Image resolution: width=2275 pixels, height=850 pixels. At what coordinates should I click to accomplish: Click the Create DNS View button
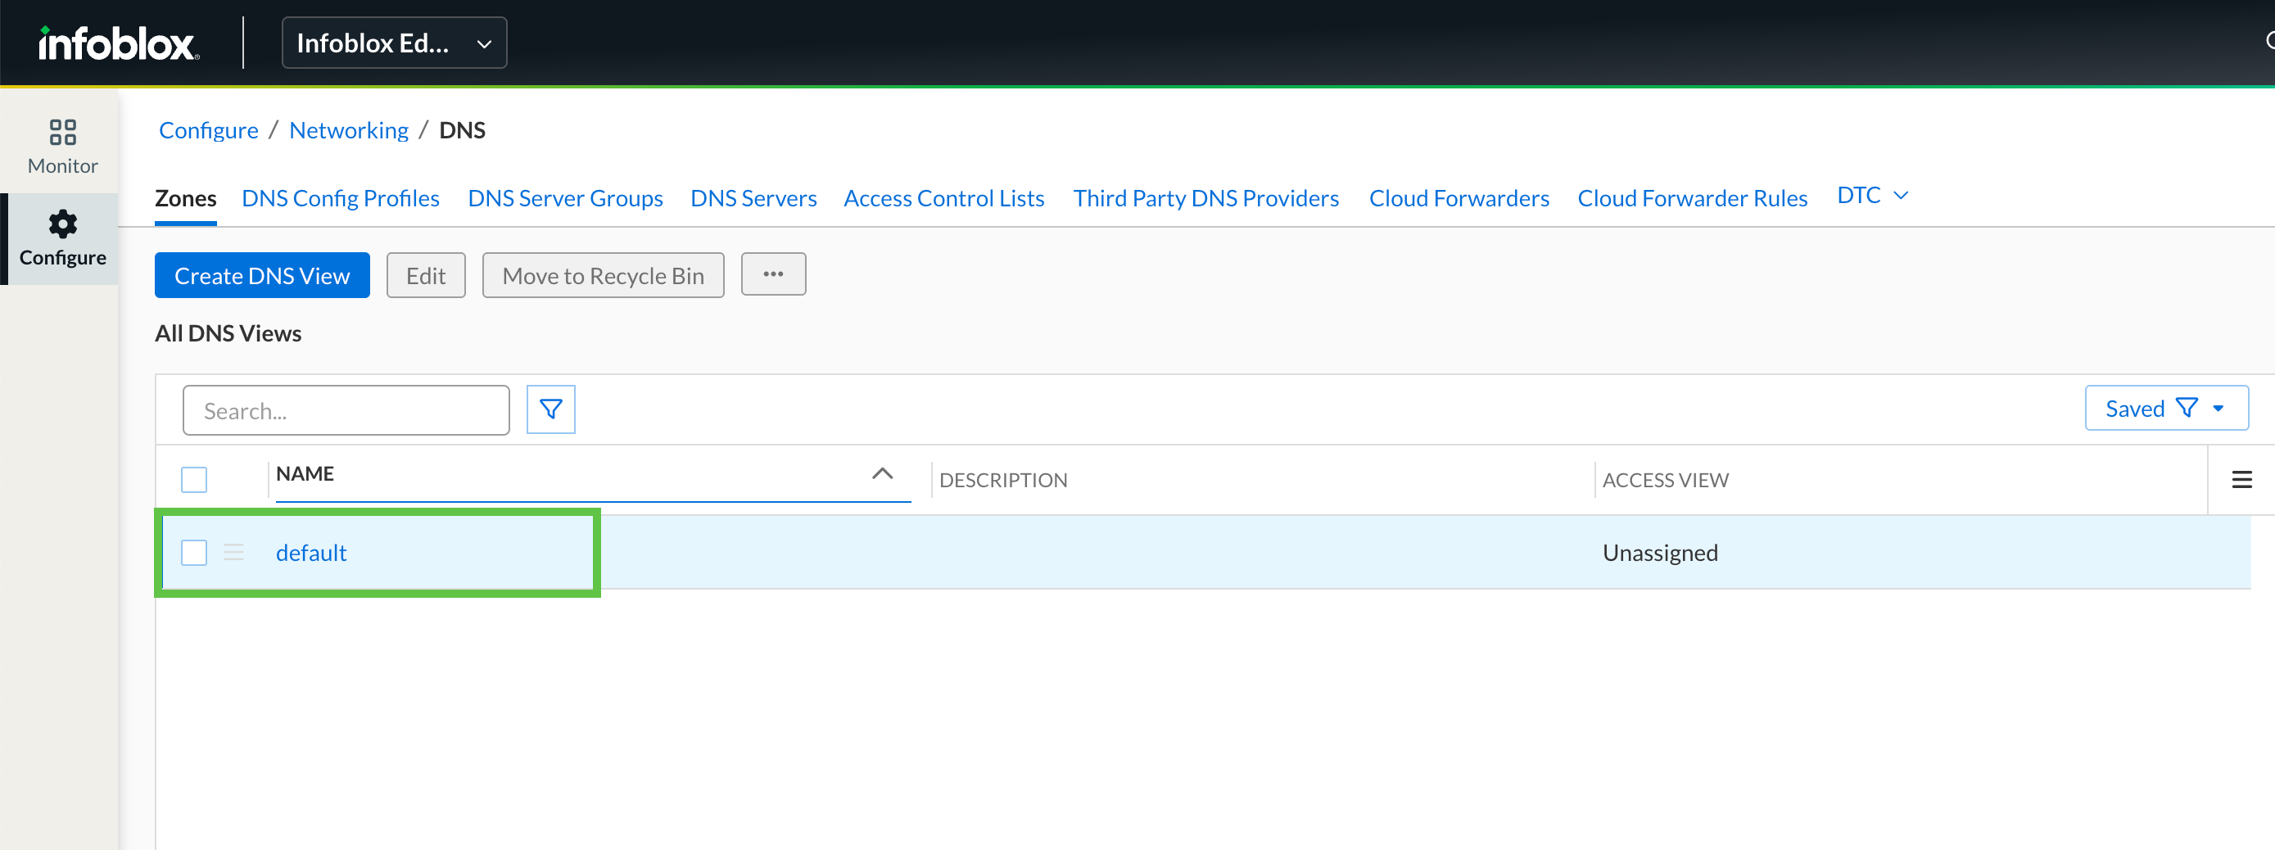[261, 276]
